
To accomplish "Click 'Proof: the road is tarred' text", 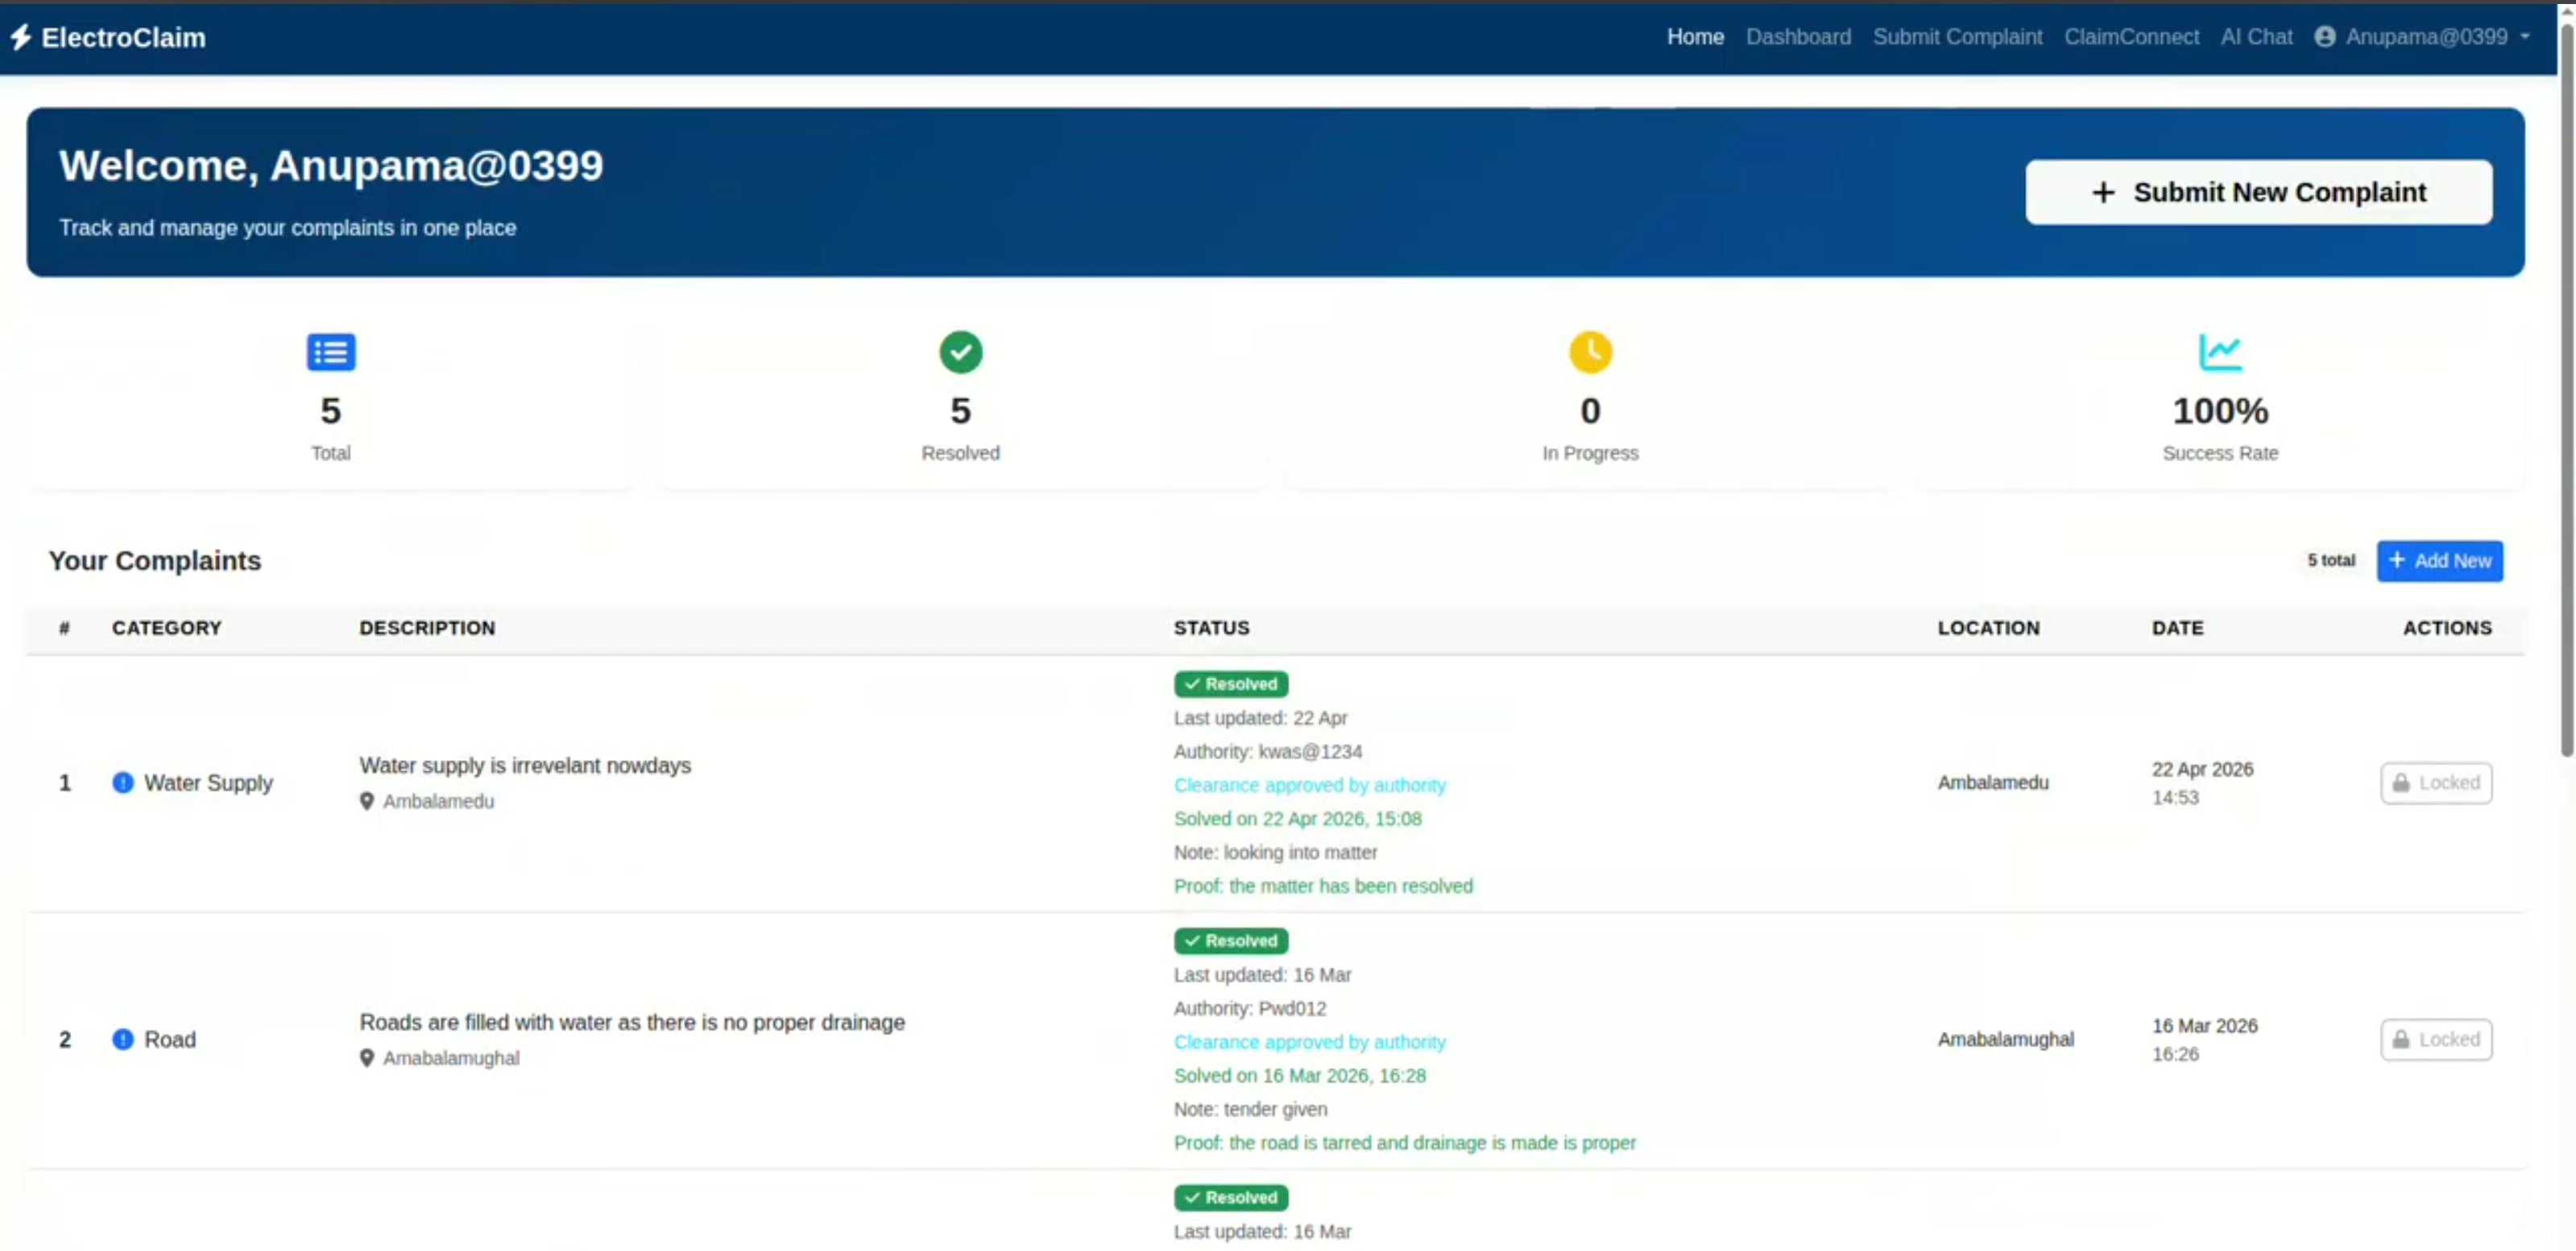I will click(x=1404, y=1143).
